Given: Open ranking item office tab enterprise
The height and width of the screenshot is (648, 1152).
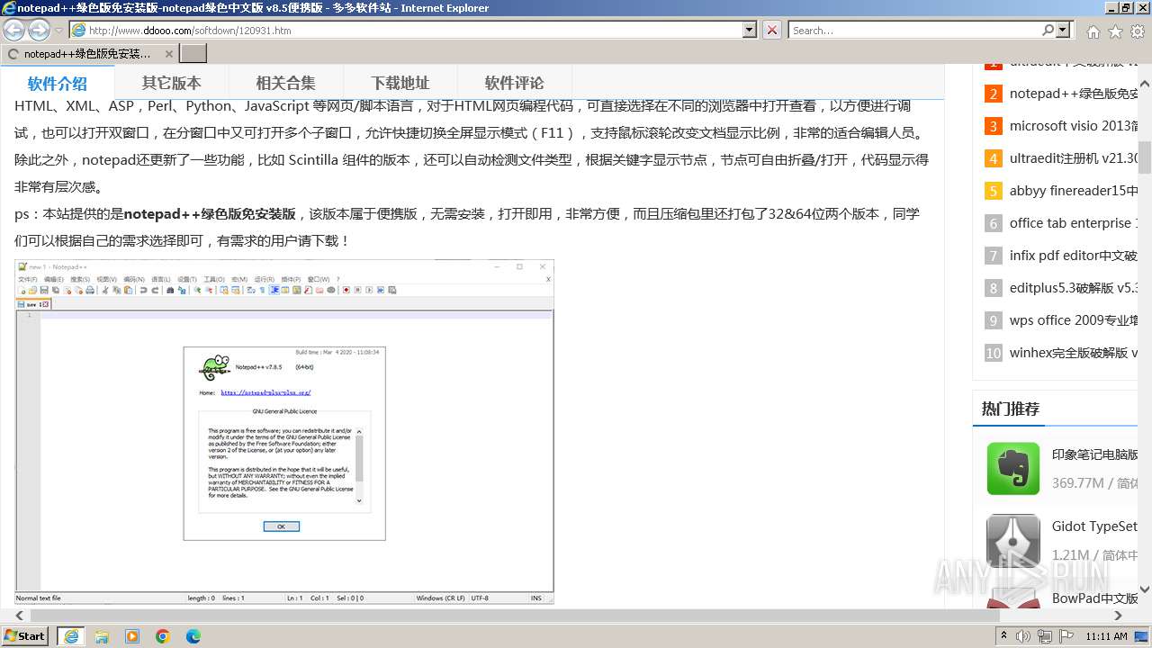Looking at the screenshot, I should click(1074, 223).
